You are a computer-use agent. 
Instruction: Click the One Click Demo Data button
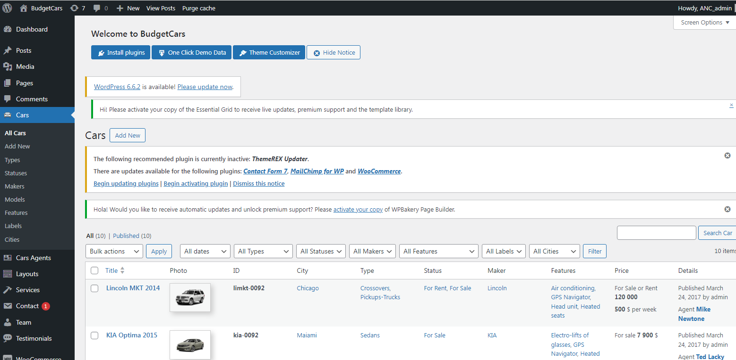pyautogui.click(x=192, y=52)
